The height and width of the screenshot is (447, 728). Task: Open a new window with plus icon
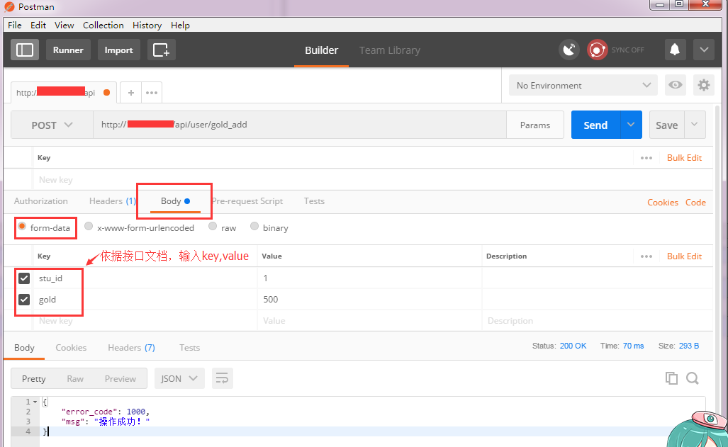click(161, 50)
